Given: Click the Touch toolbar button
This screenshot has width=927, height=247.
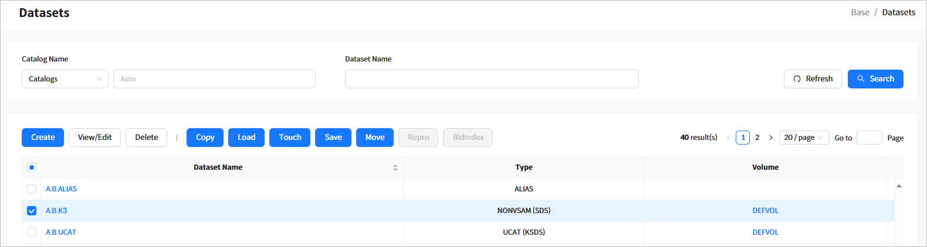Looking at the screenshot, I should click(x=290, y=138).
